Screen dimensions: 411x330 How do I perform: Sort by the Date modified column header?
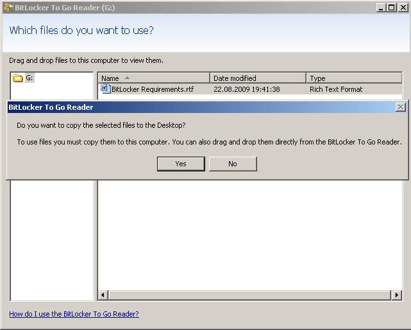(x=258, y=78)
